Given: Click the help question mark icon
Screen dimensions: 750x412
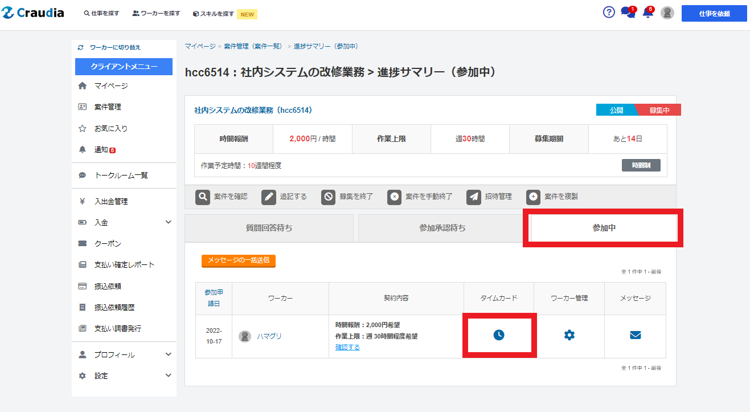Looking at the screenshot, I should coord(609,13).
